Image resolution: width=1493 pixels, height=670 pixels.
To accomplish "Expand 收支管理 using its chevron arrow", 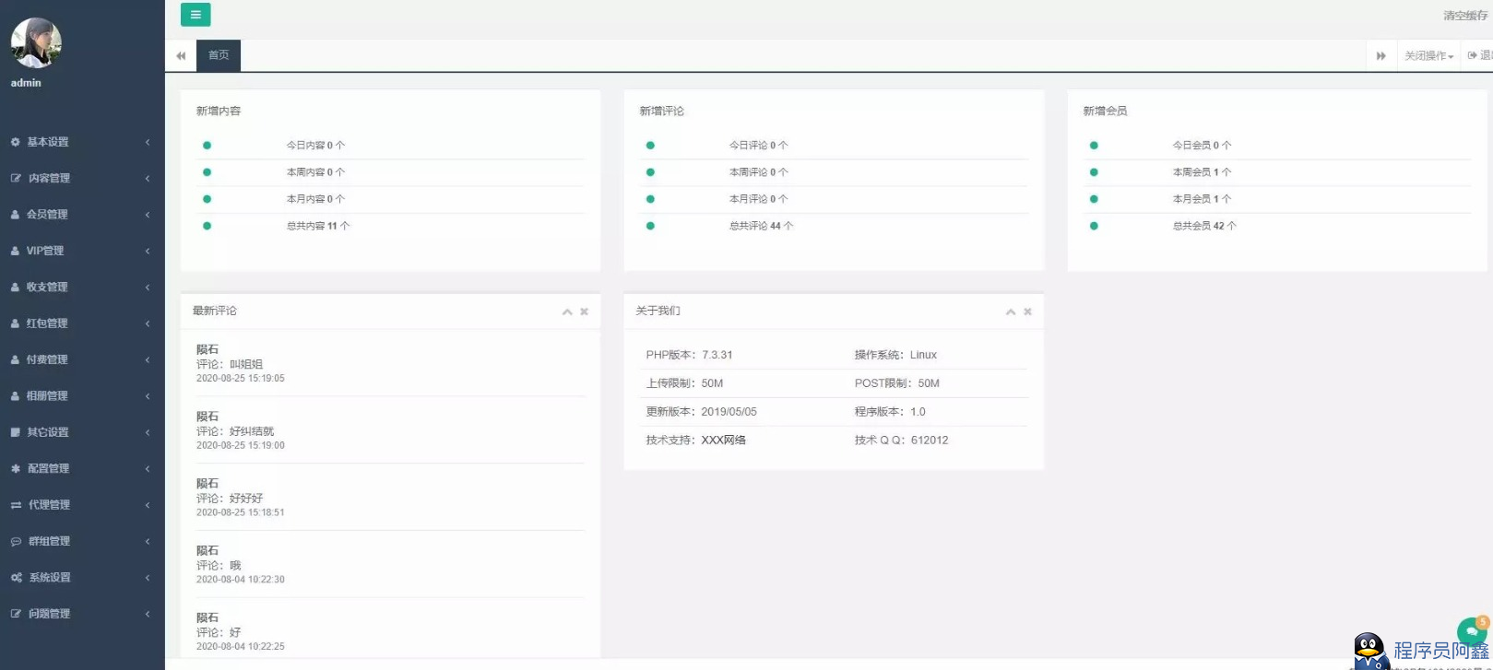I will 148,288.
